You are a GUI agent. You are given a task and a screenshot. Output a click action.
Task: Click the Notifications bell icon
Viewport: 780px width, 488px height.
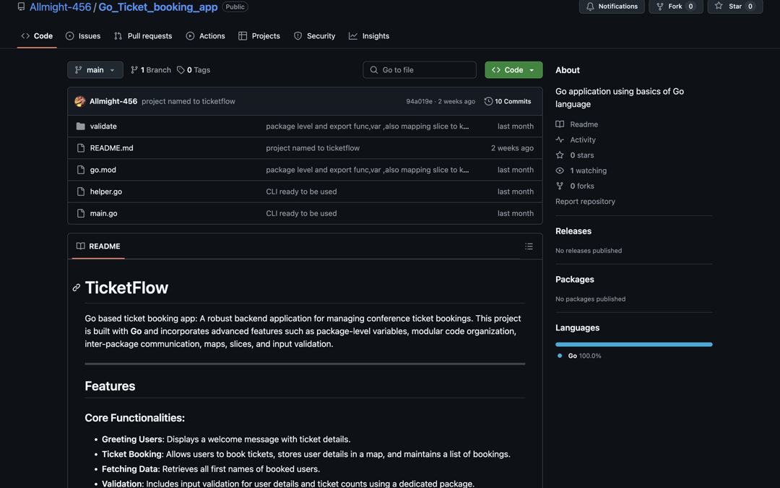pos(590,7)
